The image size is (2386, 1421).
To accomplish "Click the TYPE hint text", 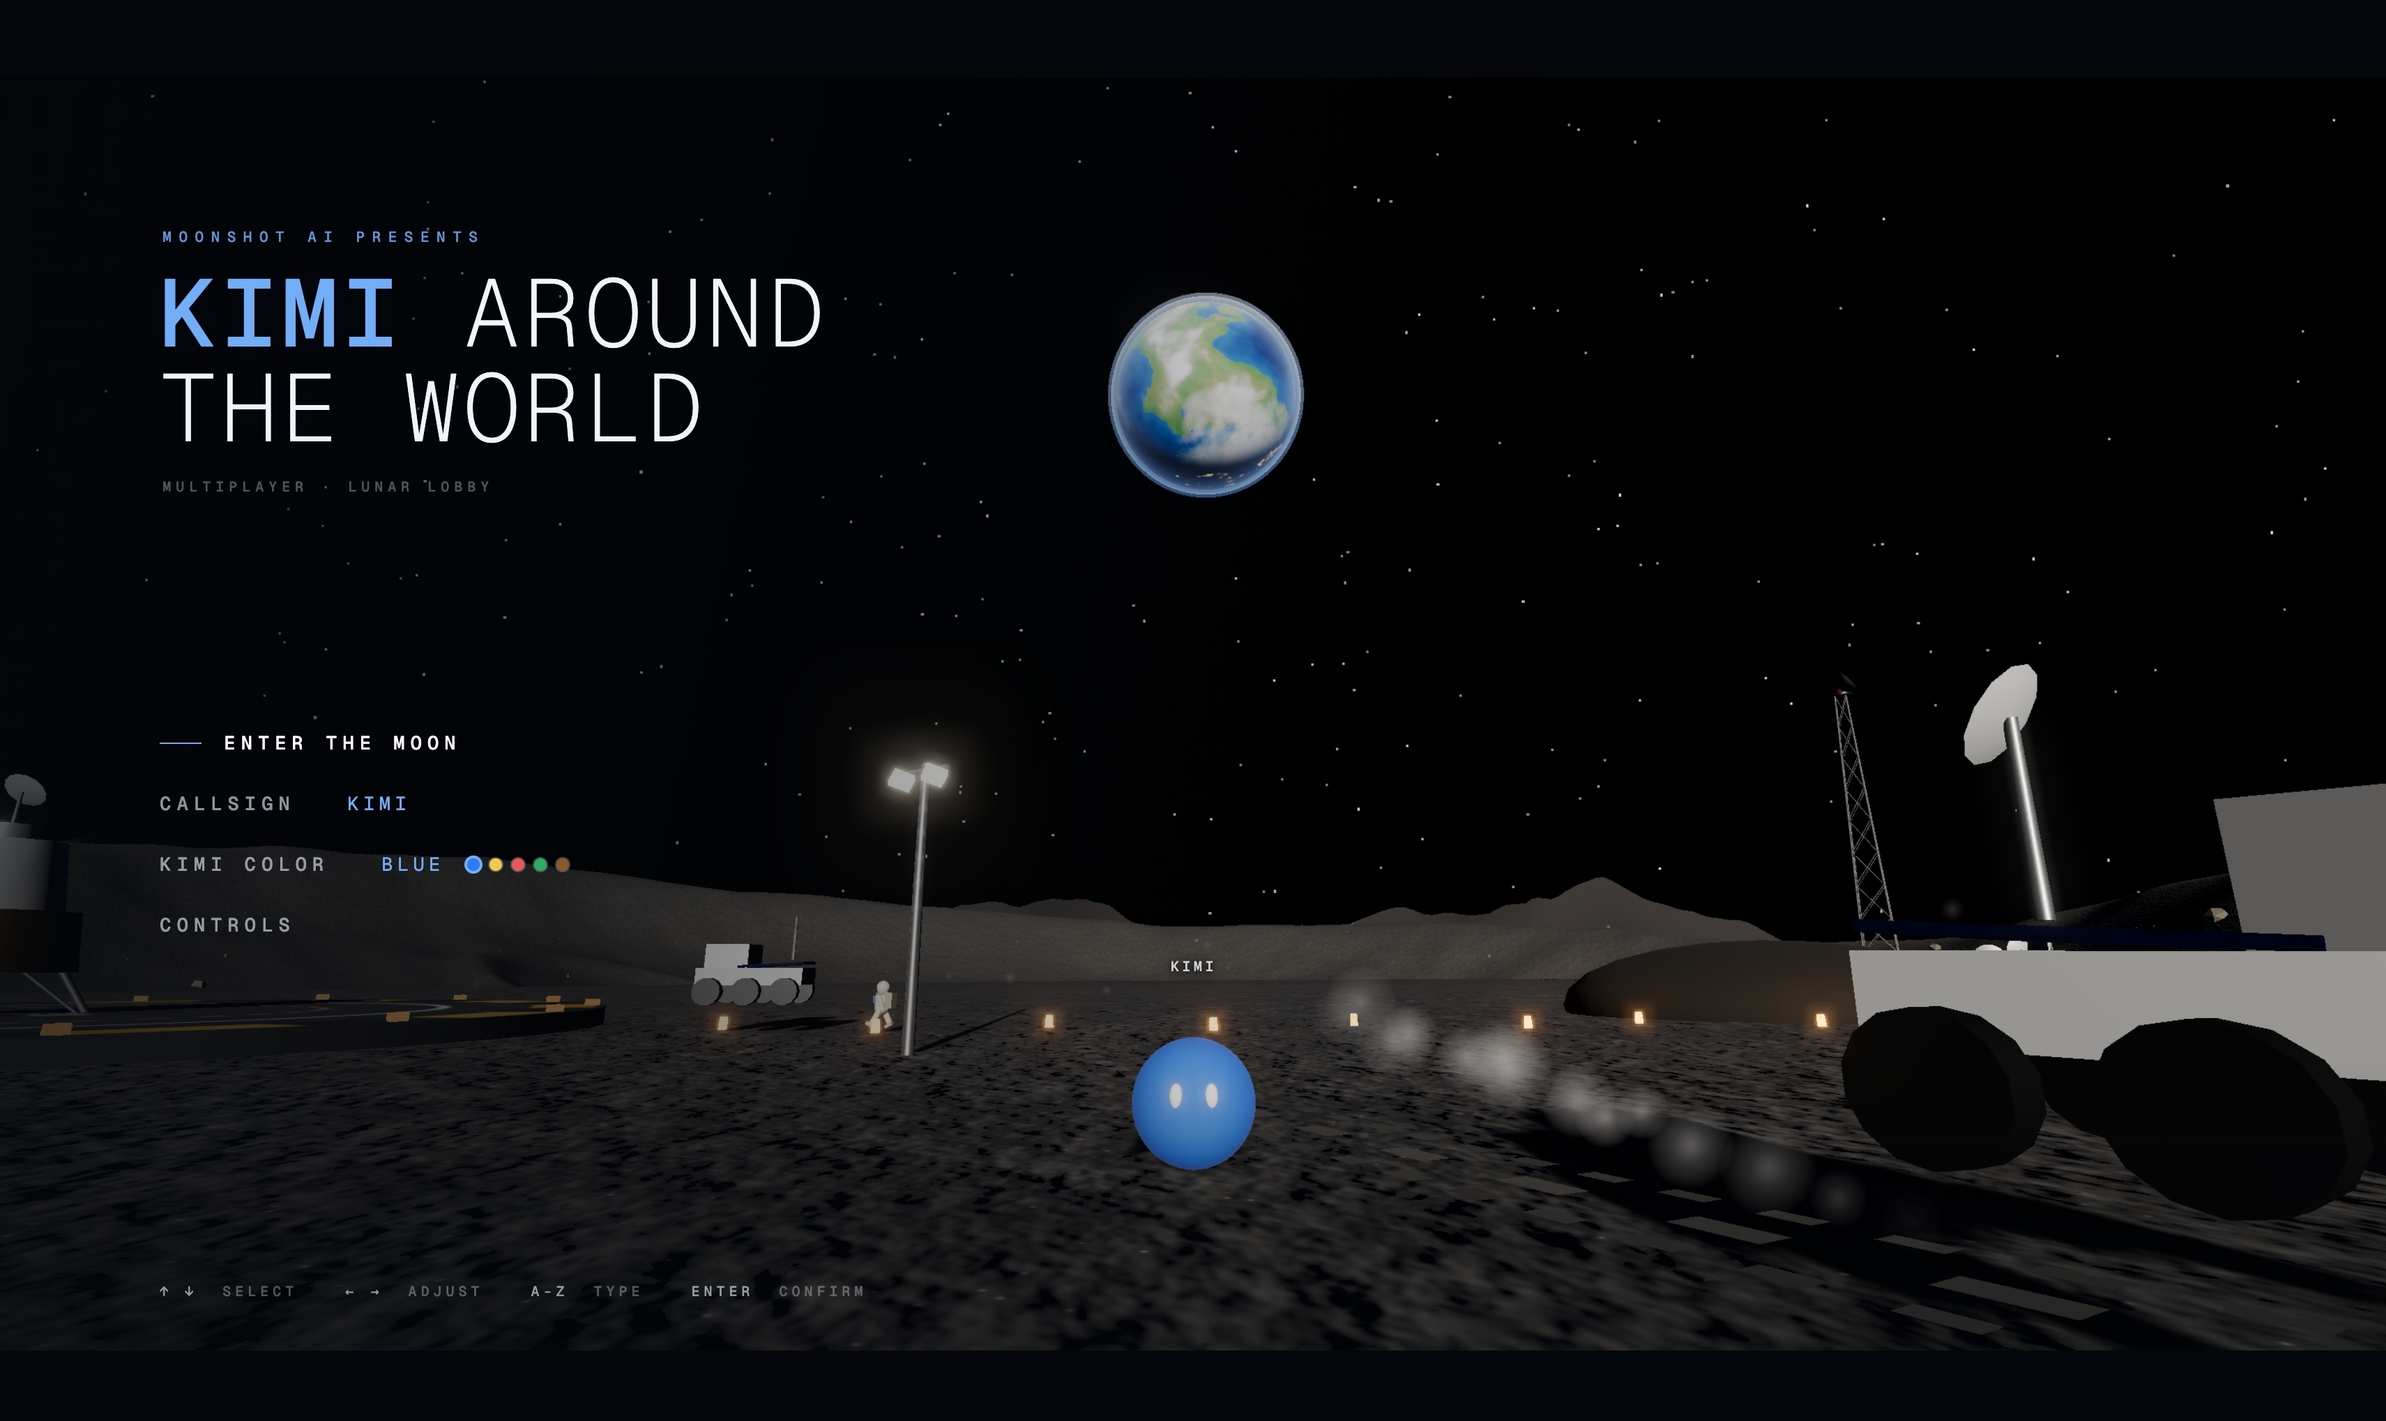I will pos(618,1292).
